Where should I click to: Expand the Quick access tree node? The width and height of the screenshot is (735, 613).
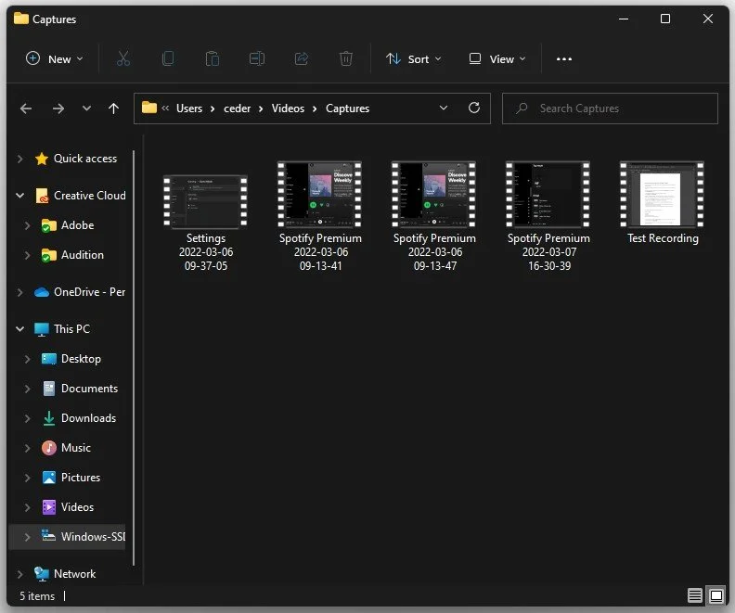(19, 159)
